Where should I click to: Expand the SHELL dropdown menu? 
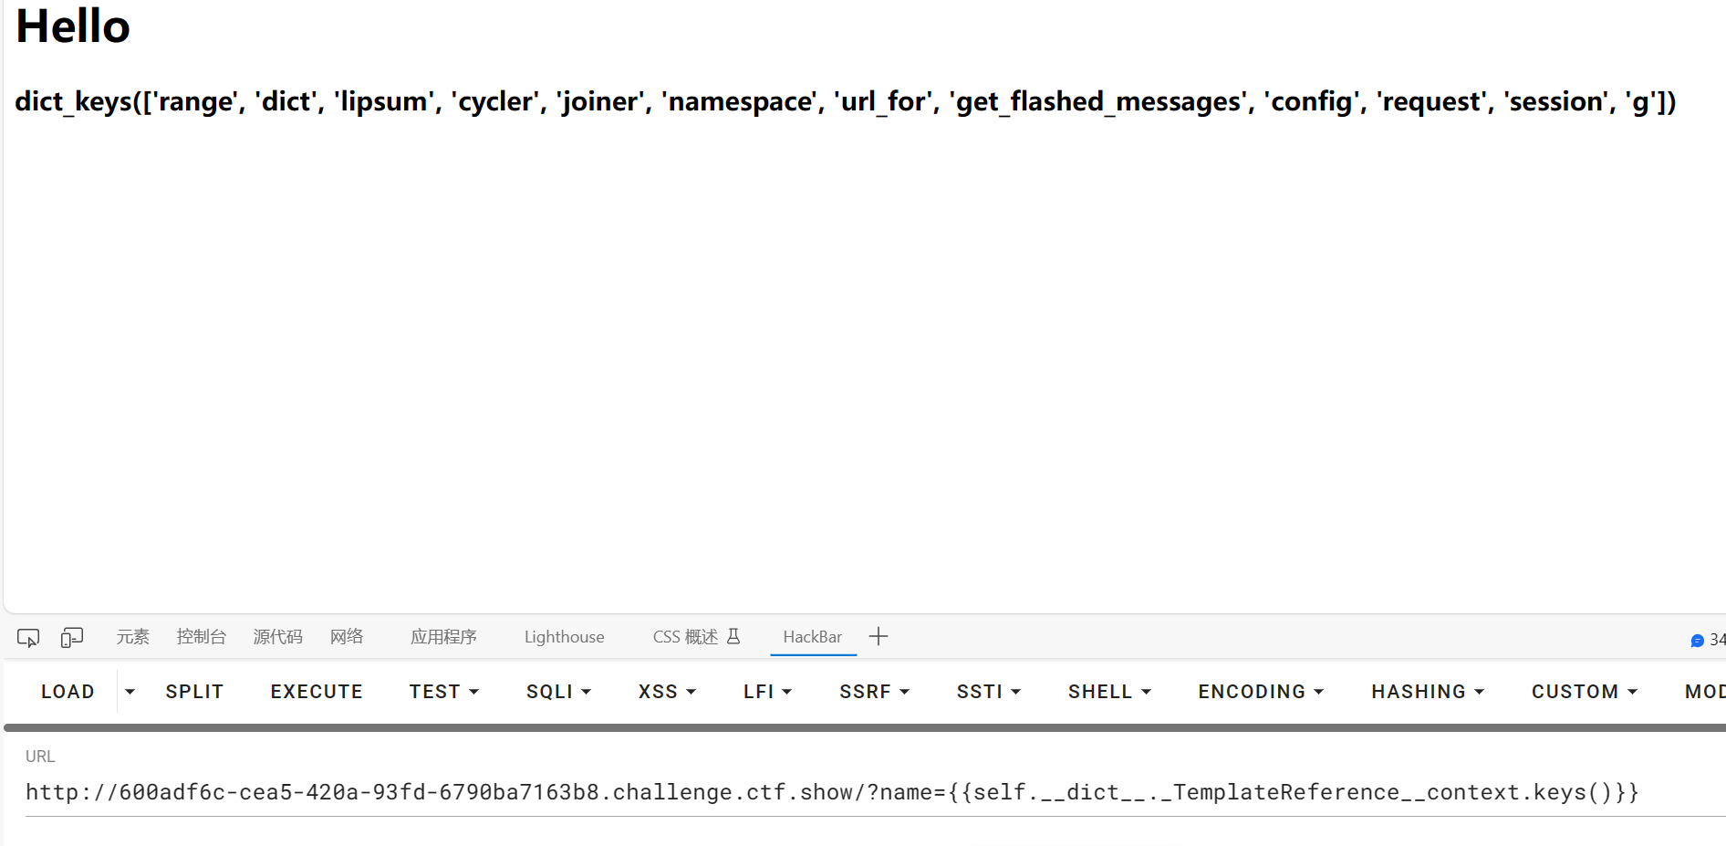1109,692
